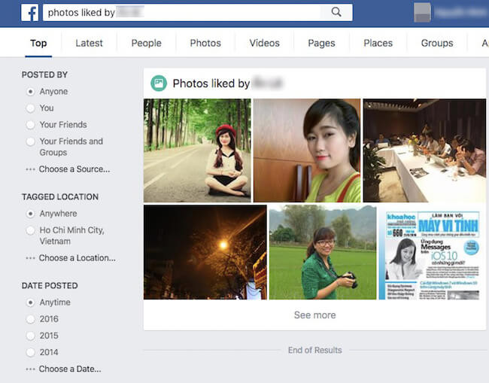Click the 'See more' link

[314, 315]
